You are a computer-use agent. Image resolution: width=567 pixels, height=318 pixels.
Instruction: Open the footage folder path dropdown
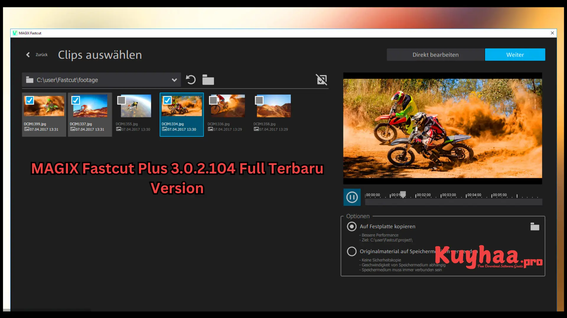point(174,80)
